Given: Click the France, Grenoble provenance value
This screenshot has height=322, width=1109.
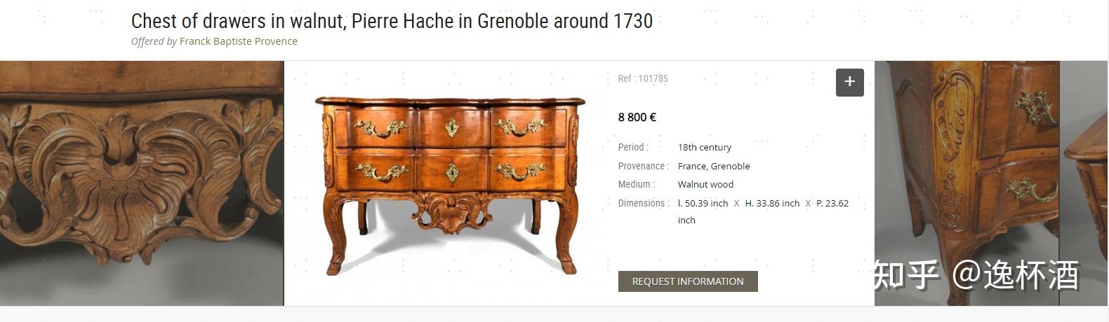Looking at the screenshot, I should [x=714, y=166].
